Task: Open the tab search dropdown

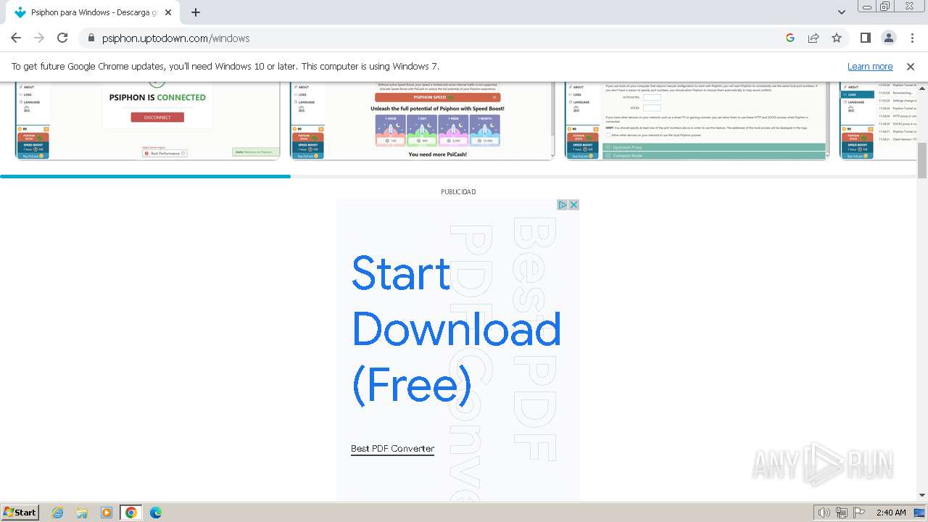Action: click(x=841, y=12)
